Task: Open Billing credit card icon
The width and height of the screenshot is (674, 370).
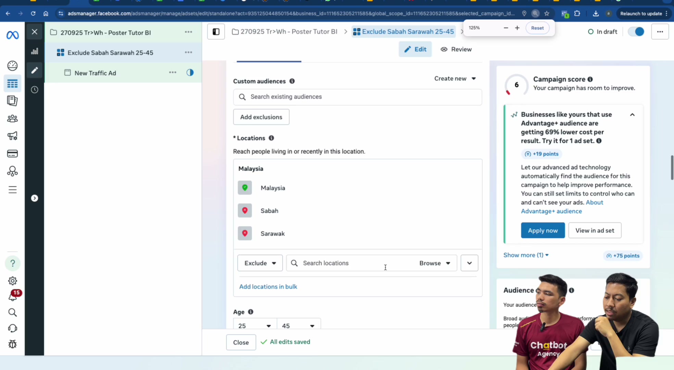Action: click(x=12, y=153)
